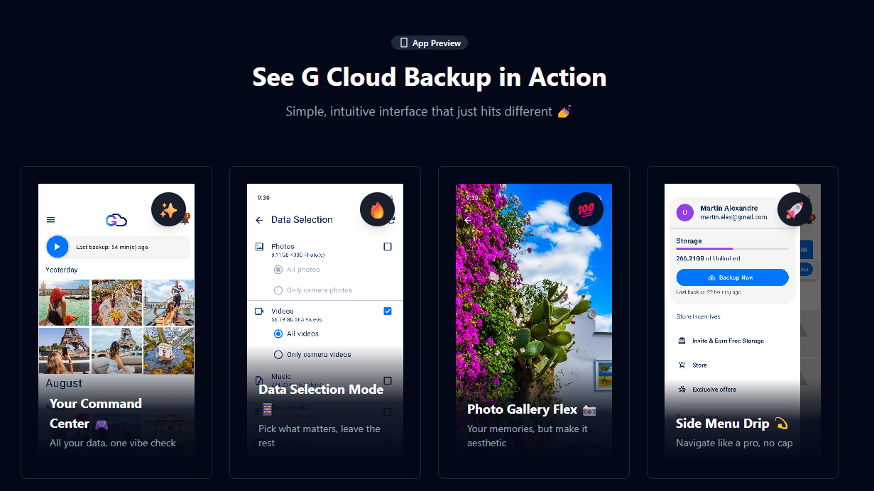Open the woman on boat near Eiffel thumbnail
This screenshot has width=874, height=491.
(116, 351)
